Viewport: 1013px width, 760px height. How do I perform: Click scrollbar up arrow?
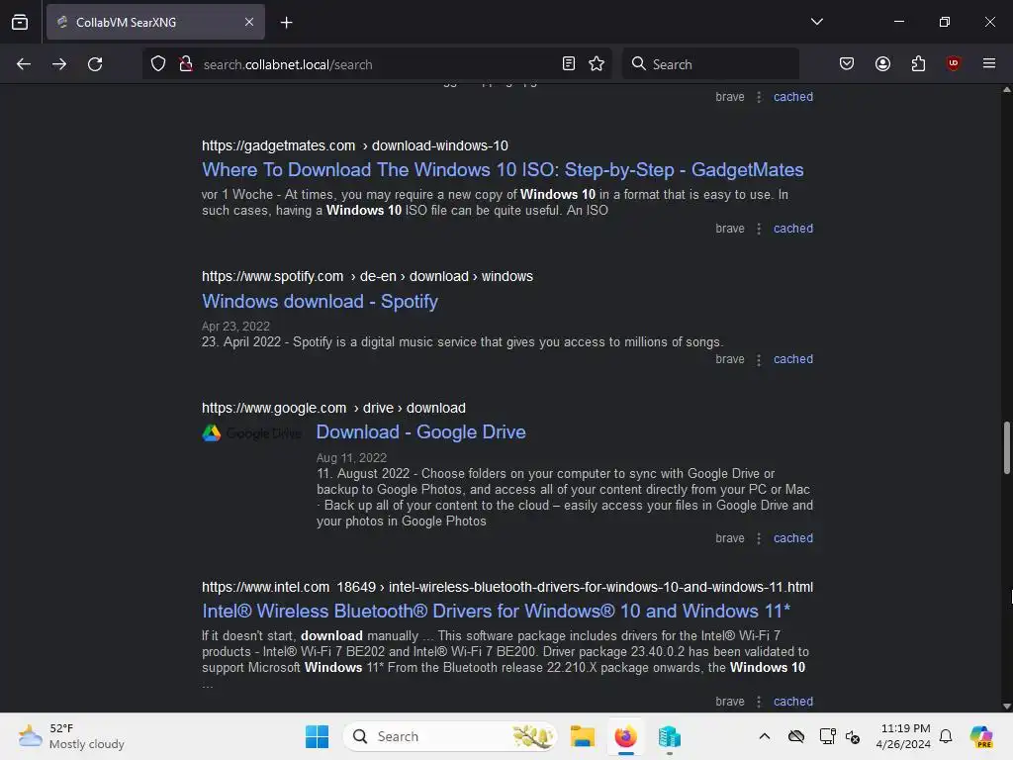(1006, 90)
